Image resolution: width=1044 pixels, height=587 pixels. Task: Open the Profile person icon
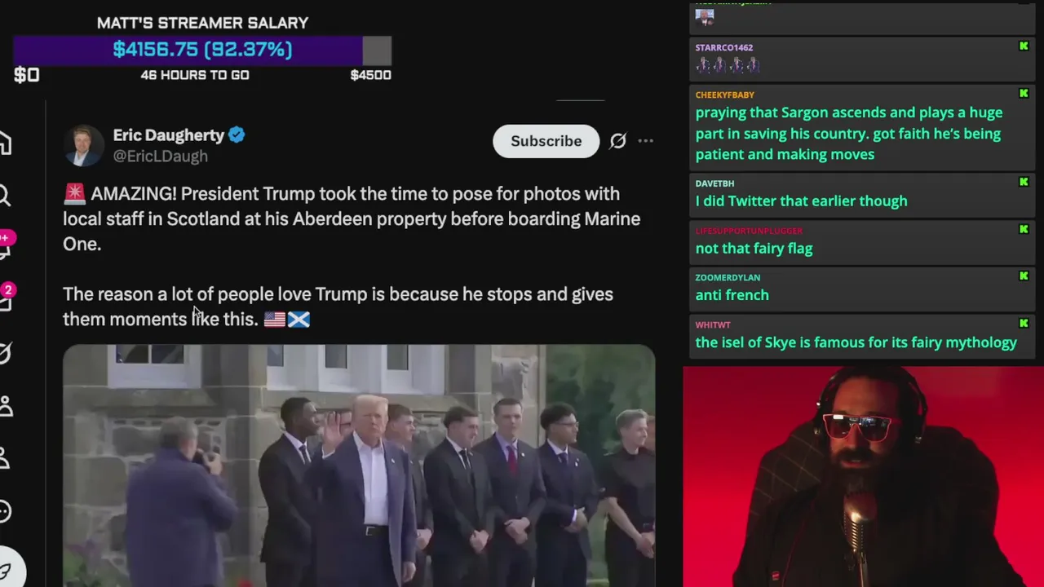5,459
